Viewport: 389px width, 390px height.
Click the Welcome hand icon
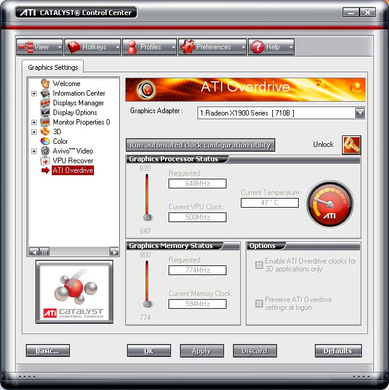[x=45, y=84]
